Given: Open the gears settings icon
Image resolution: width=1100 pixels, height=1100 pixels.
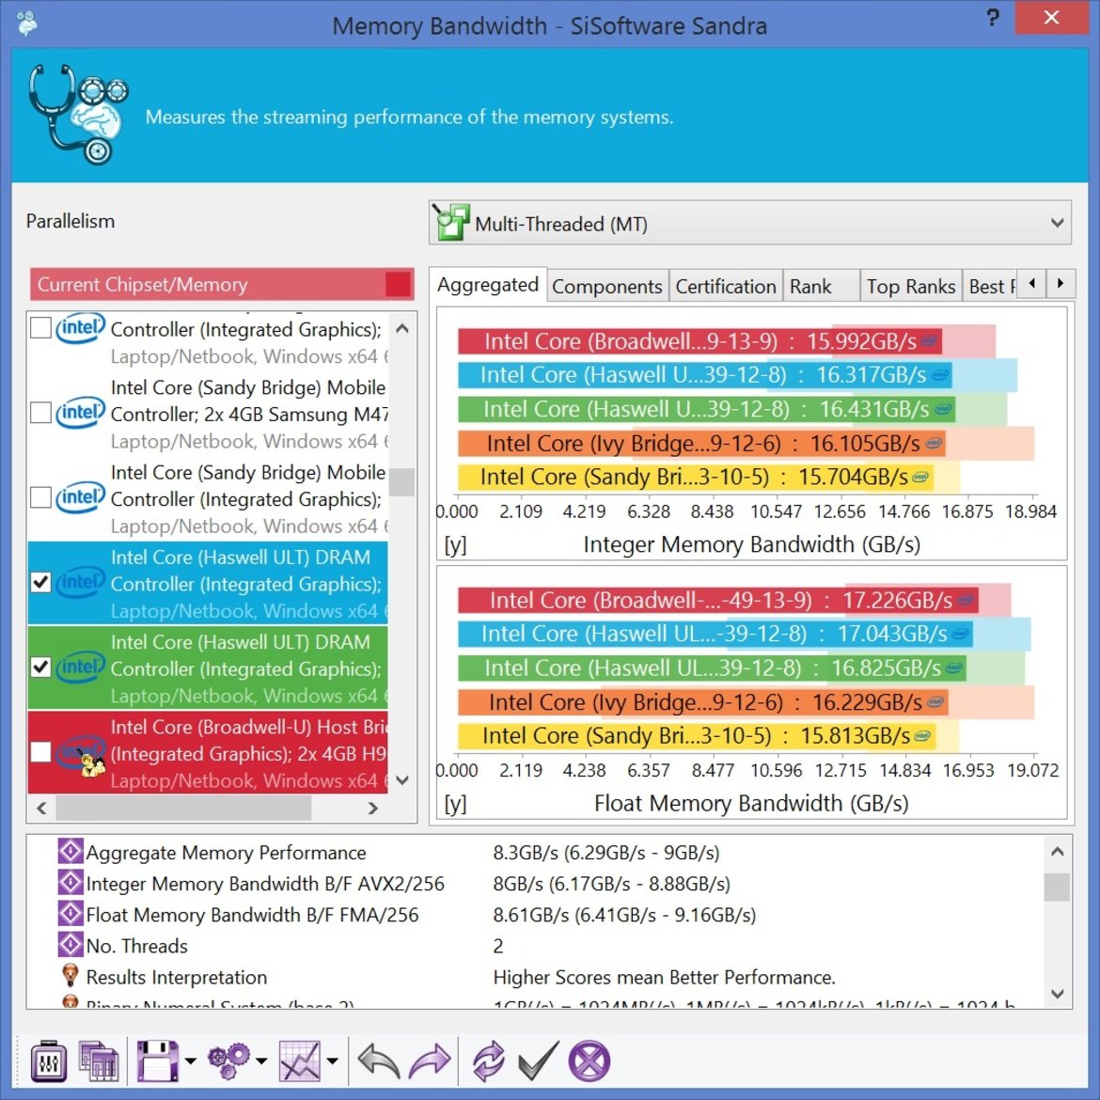Looking at the screenshot, I should point(228,1061).
